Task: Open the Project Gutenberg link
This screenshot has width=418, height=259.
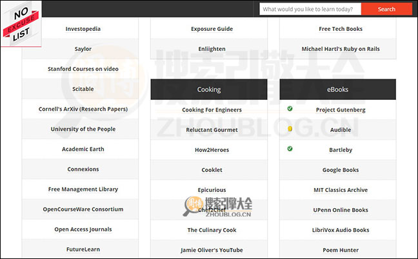Action: [341, 110]
